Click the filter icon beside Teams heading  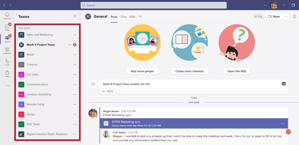(75, 16)
